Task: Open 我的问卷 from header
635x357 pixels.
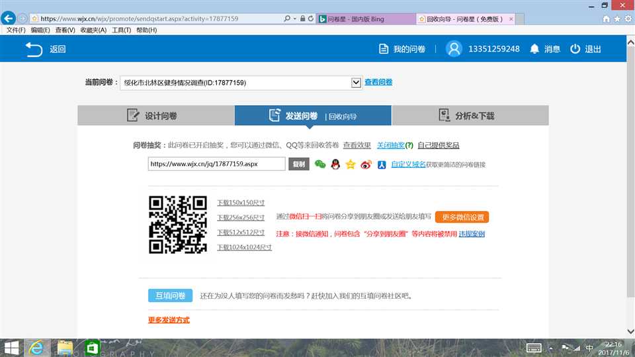Action: tap(402, 49)
